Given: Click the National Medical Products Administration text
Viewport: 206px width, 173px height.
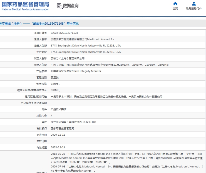Looking at the screenshot, I should (25, 9).
